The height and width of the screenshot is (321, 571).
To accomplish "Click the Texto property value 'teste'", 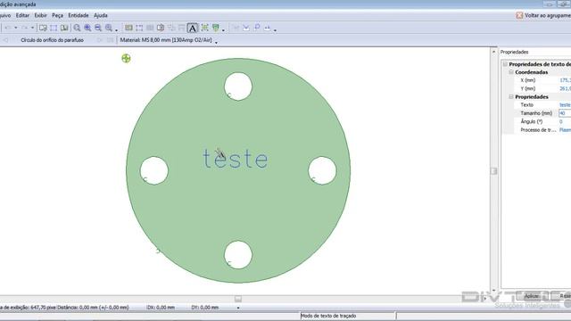I will tap(565, 105).
